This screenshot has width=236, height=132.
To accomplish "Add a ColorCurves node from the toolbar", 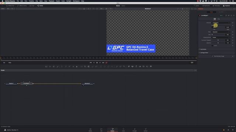I will [66, 66].
